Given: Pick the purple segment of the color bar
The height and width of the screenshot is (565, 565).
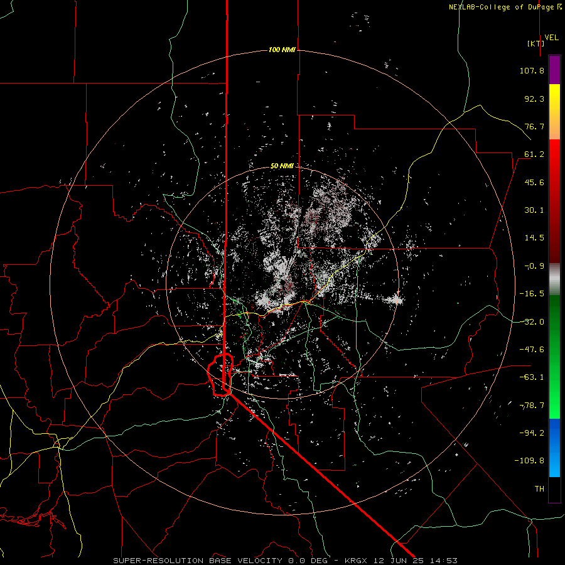Looking at the screenshot, I should [x=554, y=70].
